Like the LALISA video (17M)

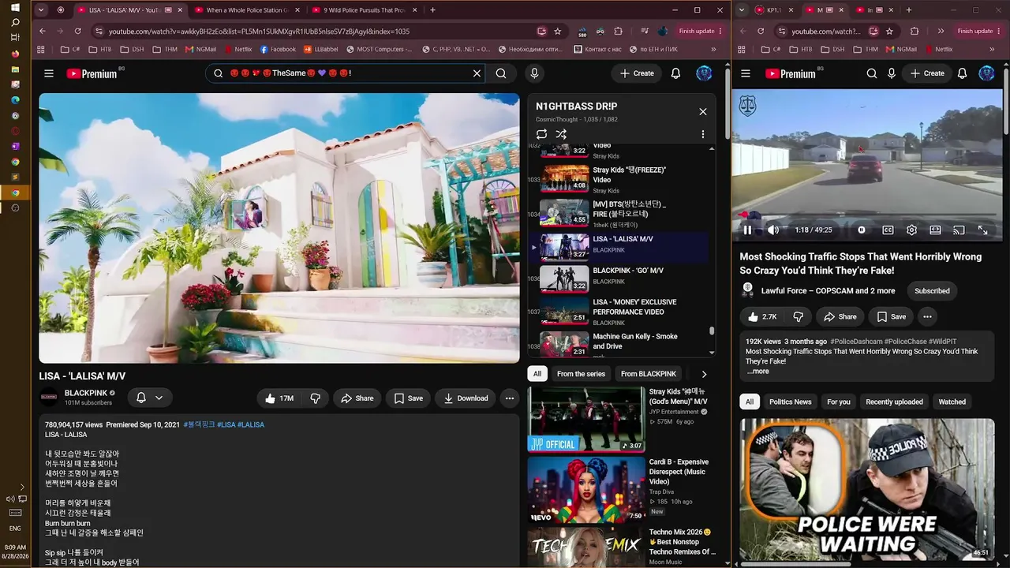coord(280,398)
